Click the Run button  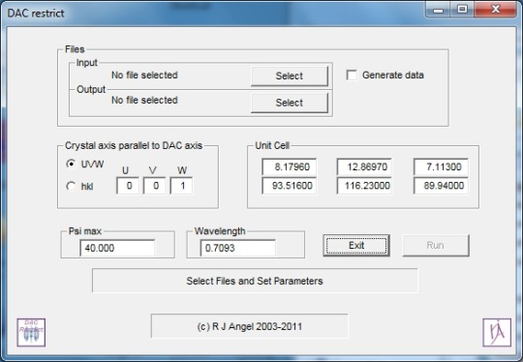point(436,246)
